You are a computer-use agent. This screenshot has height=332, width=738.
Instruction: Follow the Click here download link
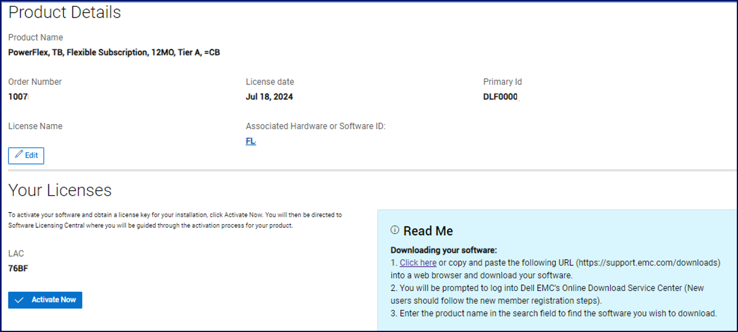pyautogui.click(x=418, y=263)
